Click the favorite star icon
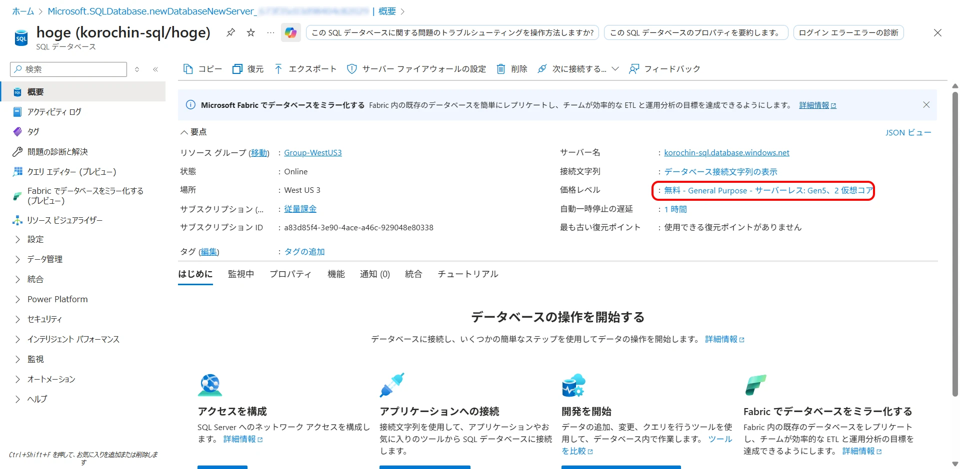The height and width of the screenshot is (469, 960). [x=251, y=32]
